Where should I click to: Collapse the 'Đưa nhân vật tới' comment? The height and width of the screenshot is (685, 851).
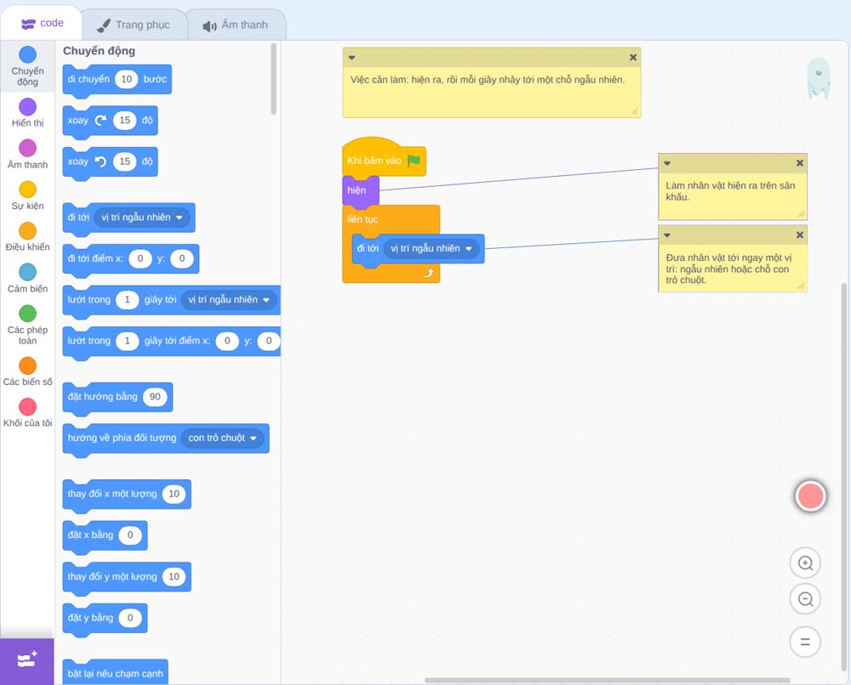pos(667,235)
